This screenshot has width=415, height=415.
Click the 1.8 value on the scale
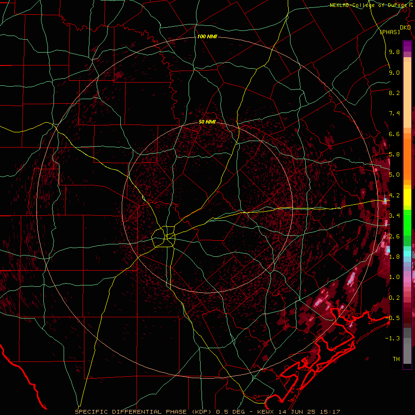(394, 257)
